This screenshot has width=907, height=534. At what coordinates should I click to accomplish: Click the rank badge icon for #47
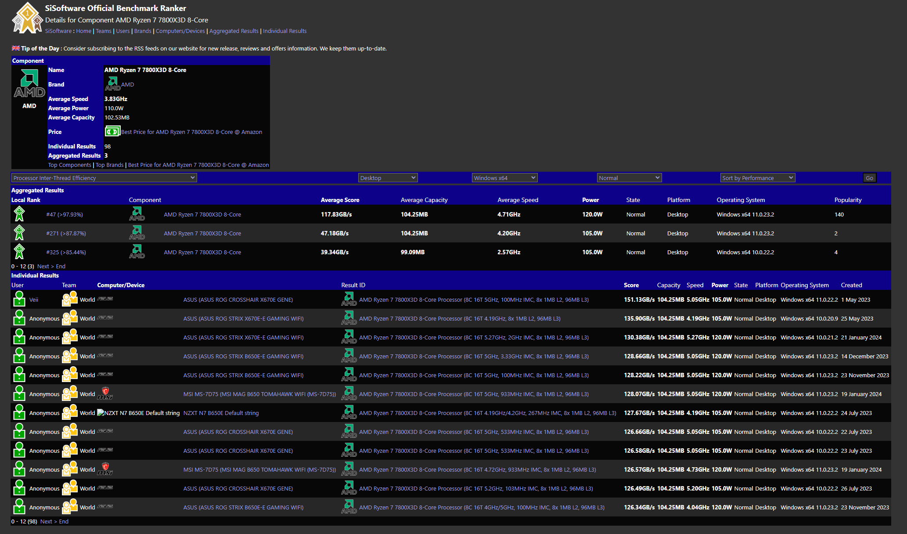[19, 214]
